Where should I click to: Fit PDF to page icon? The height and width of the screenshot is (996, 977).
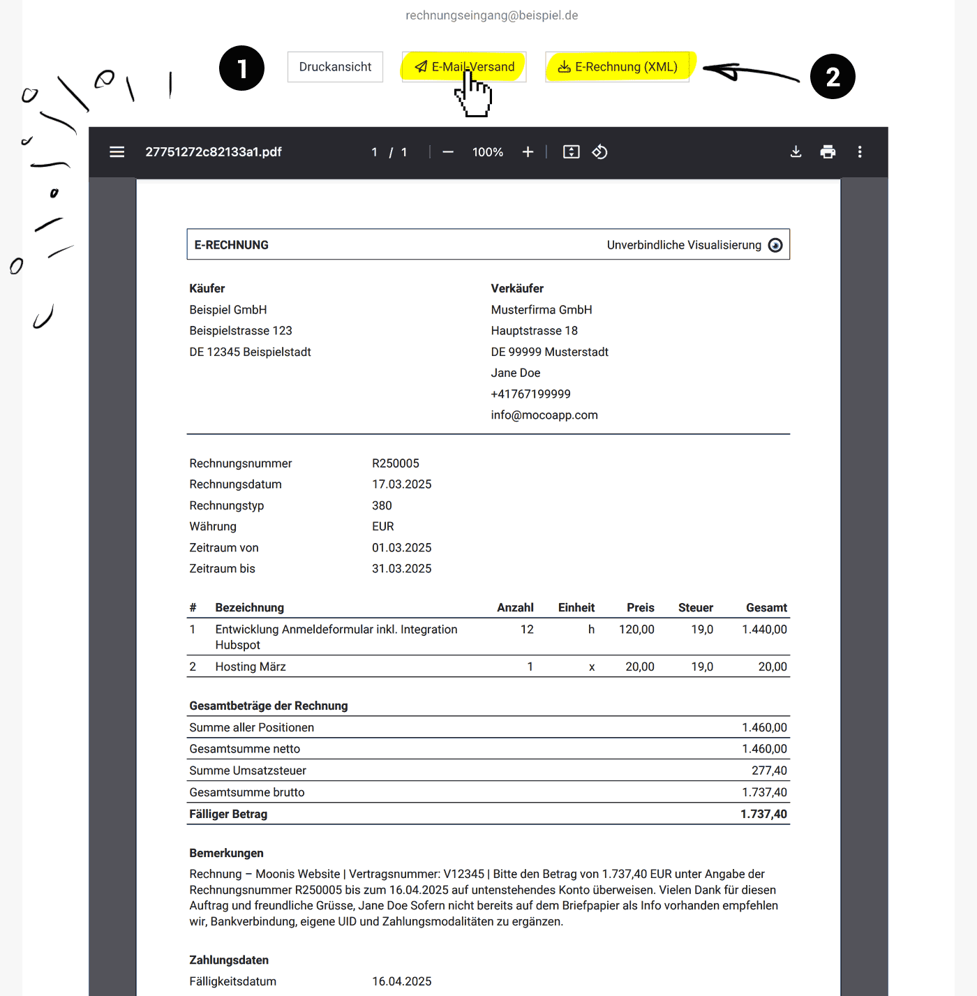tap(572, 152)
